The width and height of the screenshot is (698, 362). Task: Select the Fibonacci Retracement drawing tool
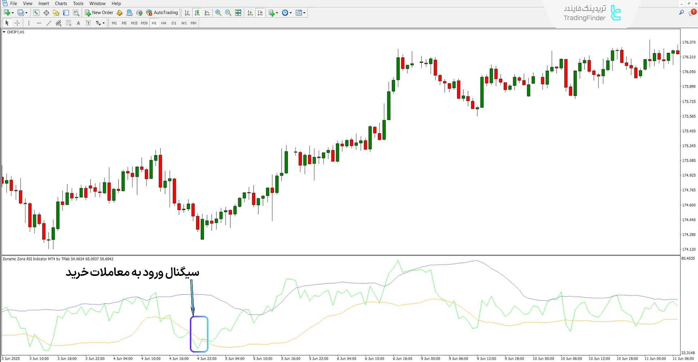68,23
